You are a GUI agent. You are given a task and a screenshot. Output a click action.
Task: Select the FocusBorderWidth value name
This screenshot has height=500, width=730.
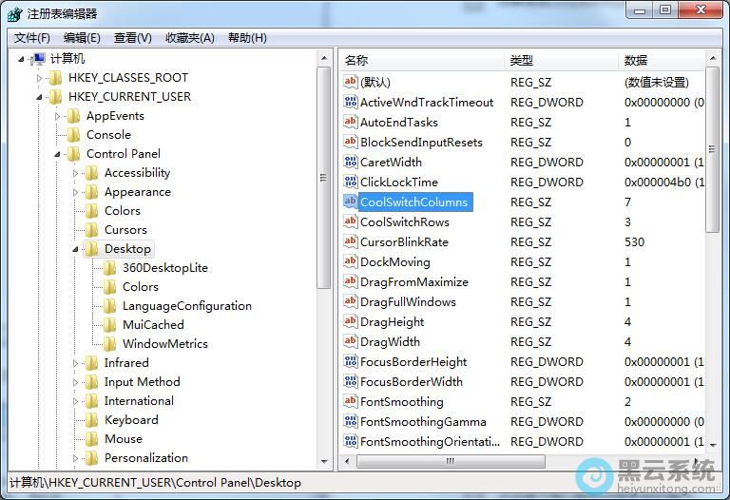pos(412,382)
